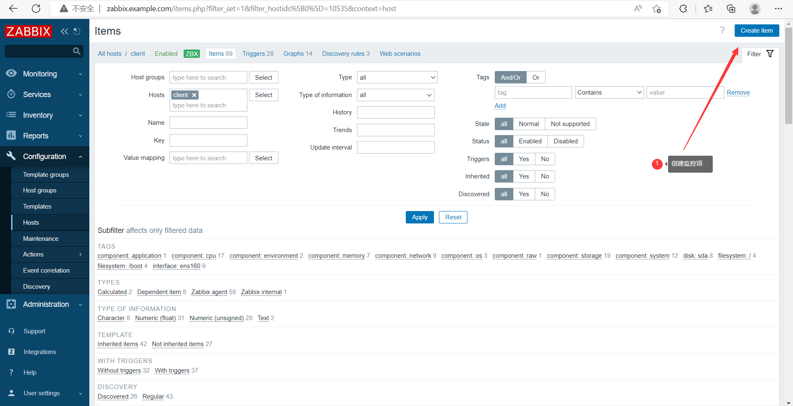Switch to the Triggers 28 tab

point(258,54)
